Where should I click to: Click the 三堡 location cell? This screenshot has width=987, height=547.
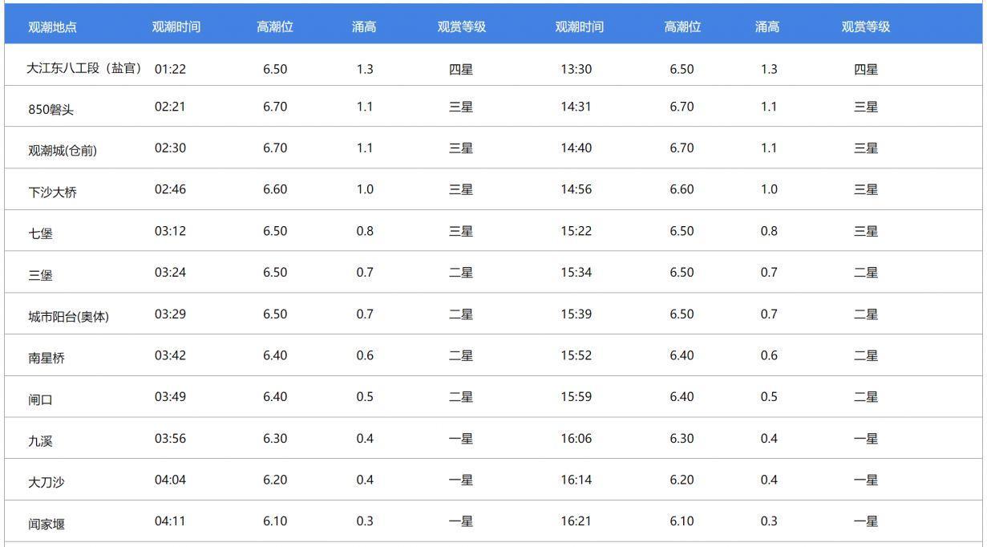click(40, 276)
